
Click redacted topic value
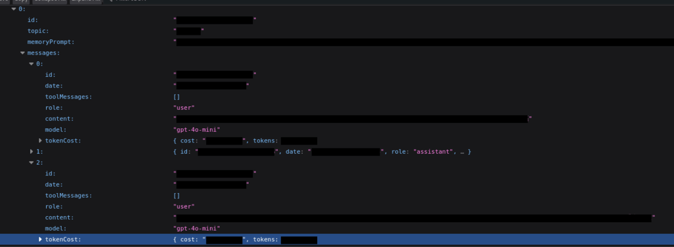189,31
